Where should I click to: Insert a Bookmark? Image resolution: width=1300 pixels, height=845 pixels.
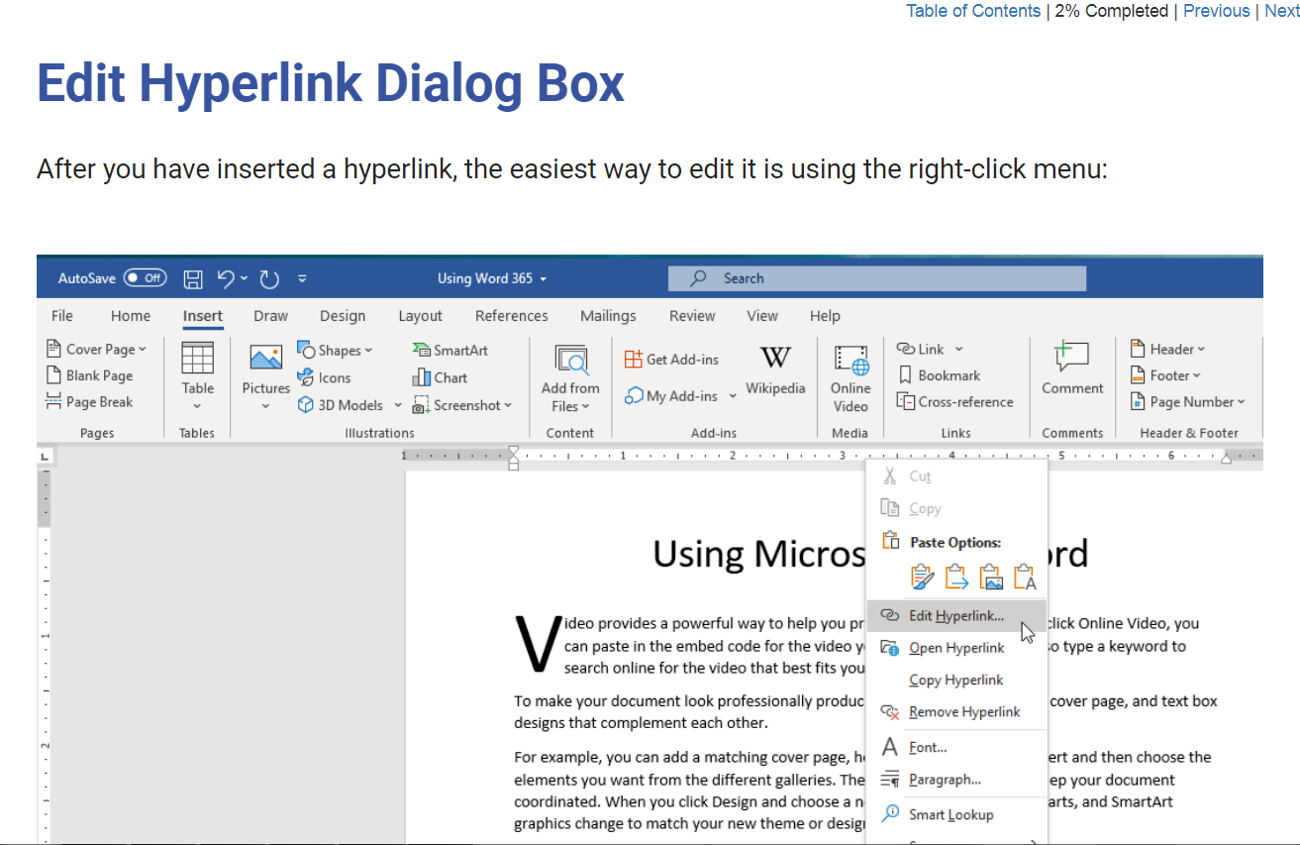(939, 375)
